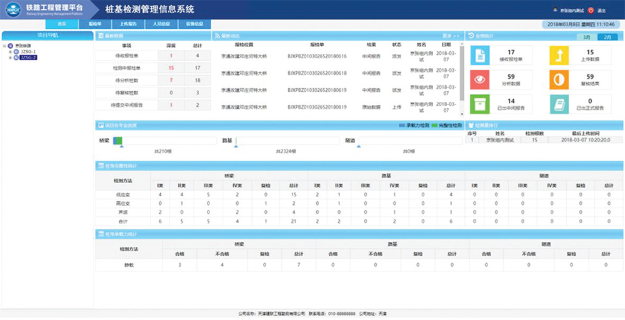Click the user avatar icon in the header
The width and height of the screenshot is (625, 320).
click(x=555, y=11)
